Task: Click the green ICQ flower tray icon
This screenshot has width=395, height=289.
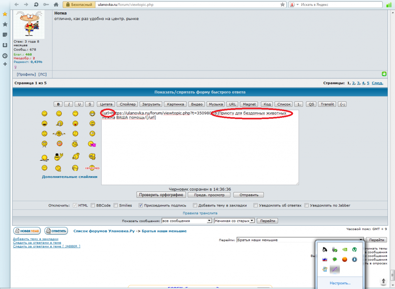Action: click(x=334, y=259)
